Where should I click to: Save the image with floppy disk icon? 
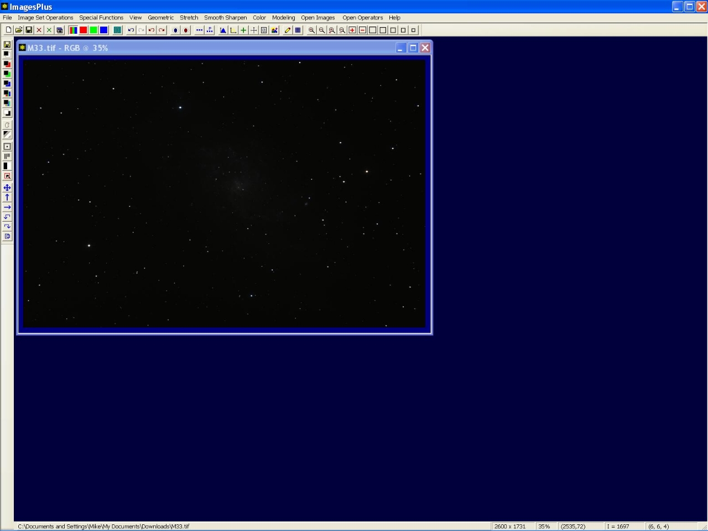29,30
